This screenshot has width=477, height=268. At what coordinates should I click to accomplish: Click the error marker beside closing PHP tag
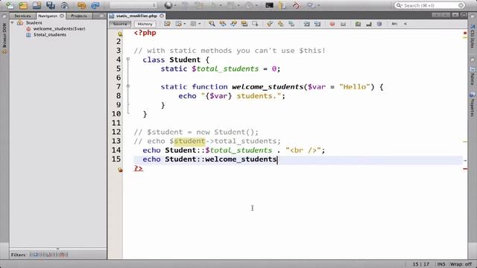121,169
